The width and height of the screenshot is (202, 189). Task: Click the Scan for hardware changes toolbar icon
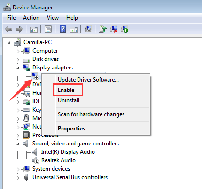[x=88, y=29]
